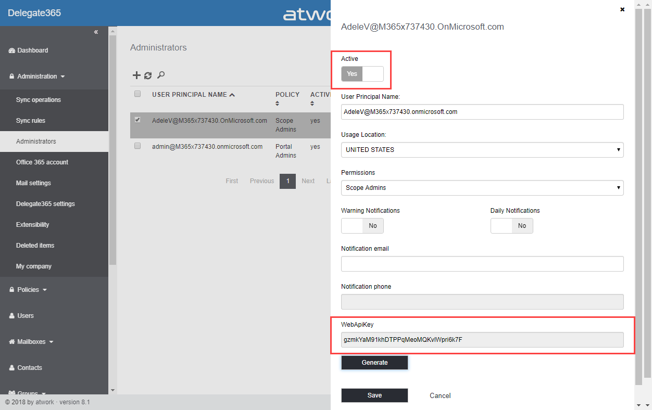Screen dimensions: 652x410
Task: Click the Cancel link
Action: [x=440, y=395]
